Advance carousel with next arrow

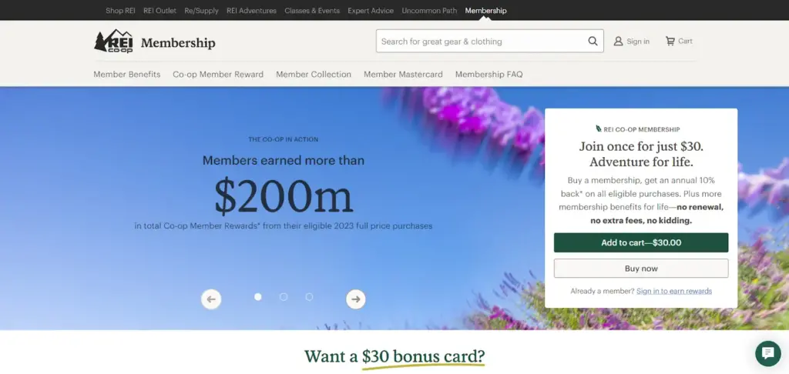point(355,299)
